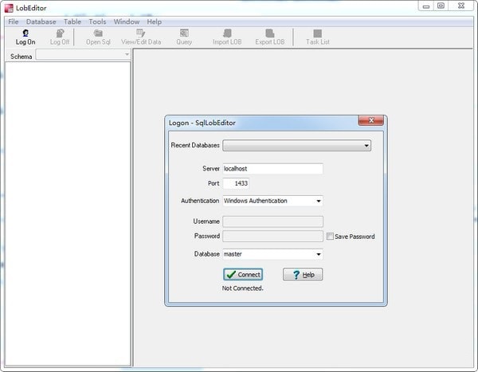The height and width of the screenshot is (372, 478).
Task: Open the Help menu
Action: tap(154, 22)
